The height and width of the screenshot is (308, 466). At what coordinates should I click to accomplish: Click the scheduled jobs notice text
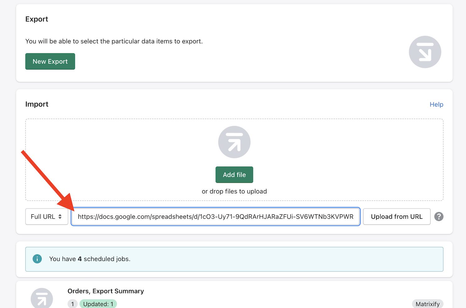[90, 259]
